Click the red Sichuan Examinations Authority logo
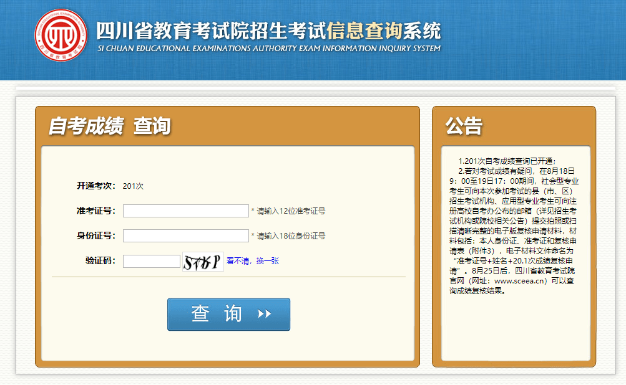 [x=61, y=36]
